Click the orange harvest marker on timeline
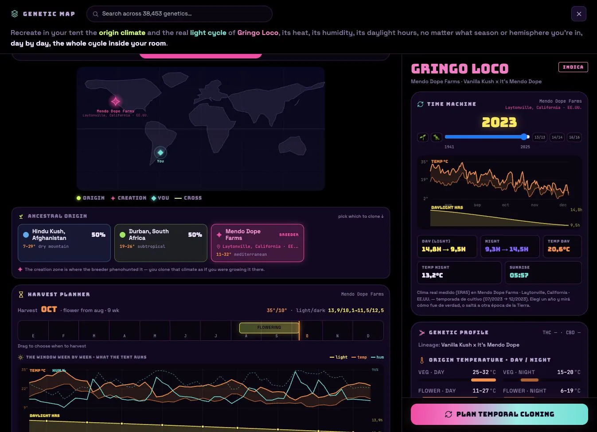Viewport: 597px width, 432px height. point(299,330)
